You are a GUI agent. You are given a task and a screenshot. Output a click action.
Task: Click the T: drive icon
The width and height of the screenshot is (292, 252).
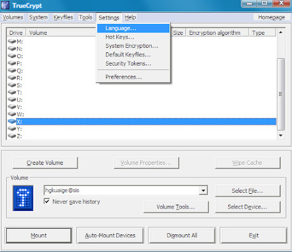click(12, 92)
